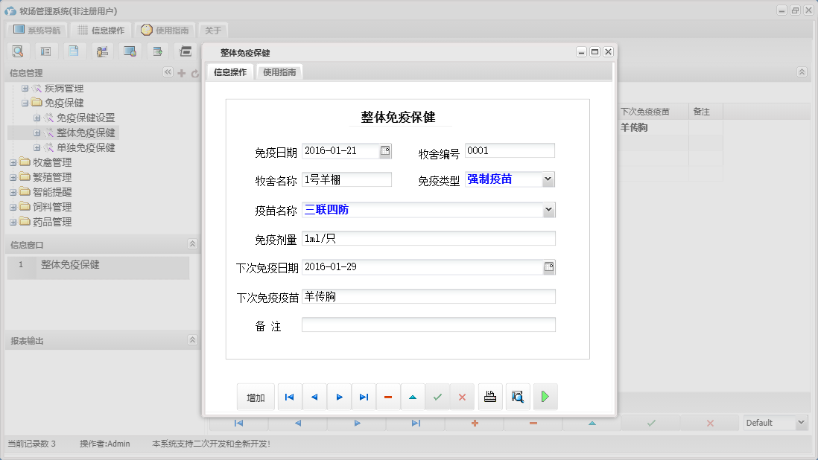Viewport: 818px width, 460px height.
Task: Open the 免疫日期 date picker
Action: coord(387,150)
